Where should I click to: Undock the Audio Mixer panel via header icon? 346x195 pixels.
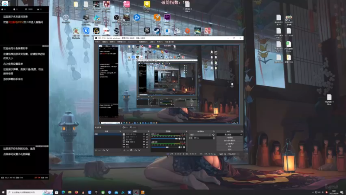pos(186,131)
